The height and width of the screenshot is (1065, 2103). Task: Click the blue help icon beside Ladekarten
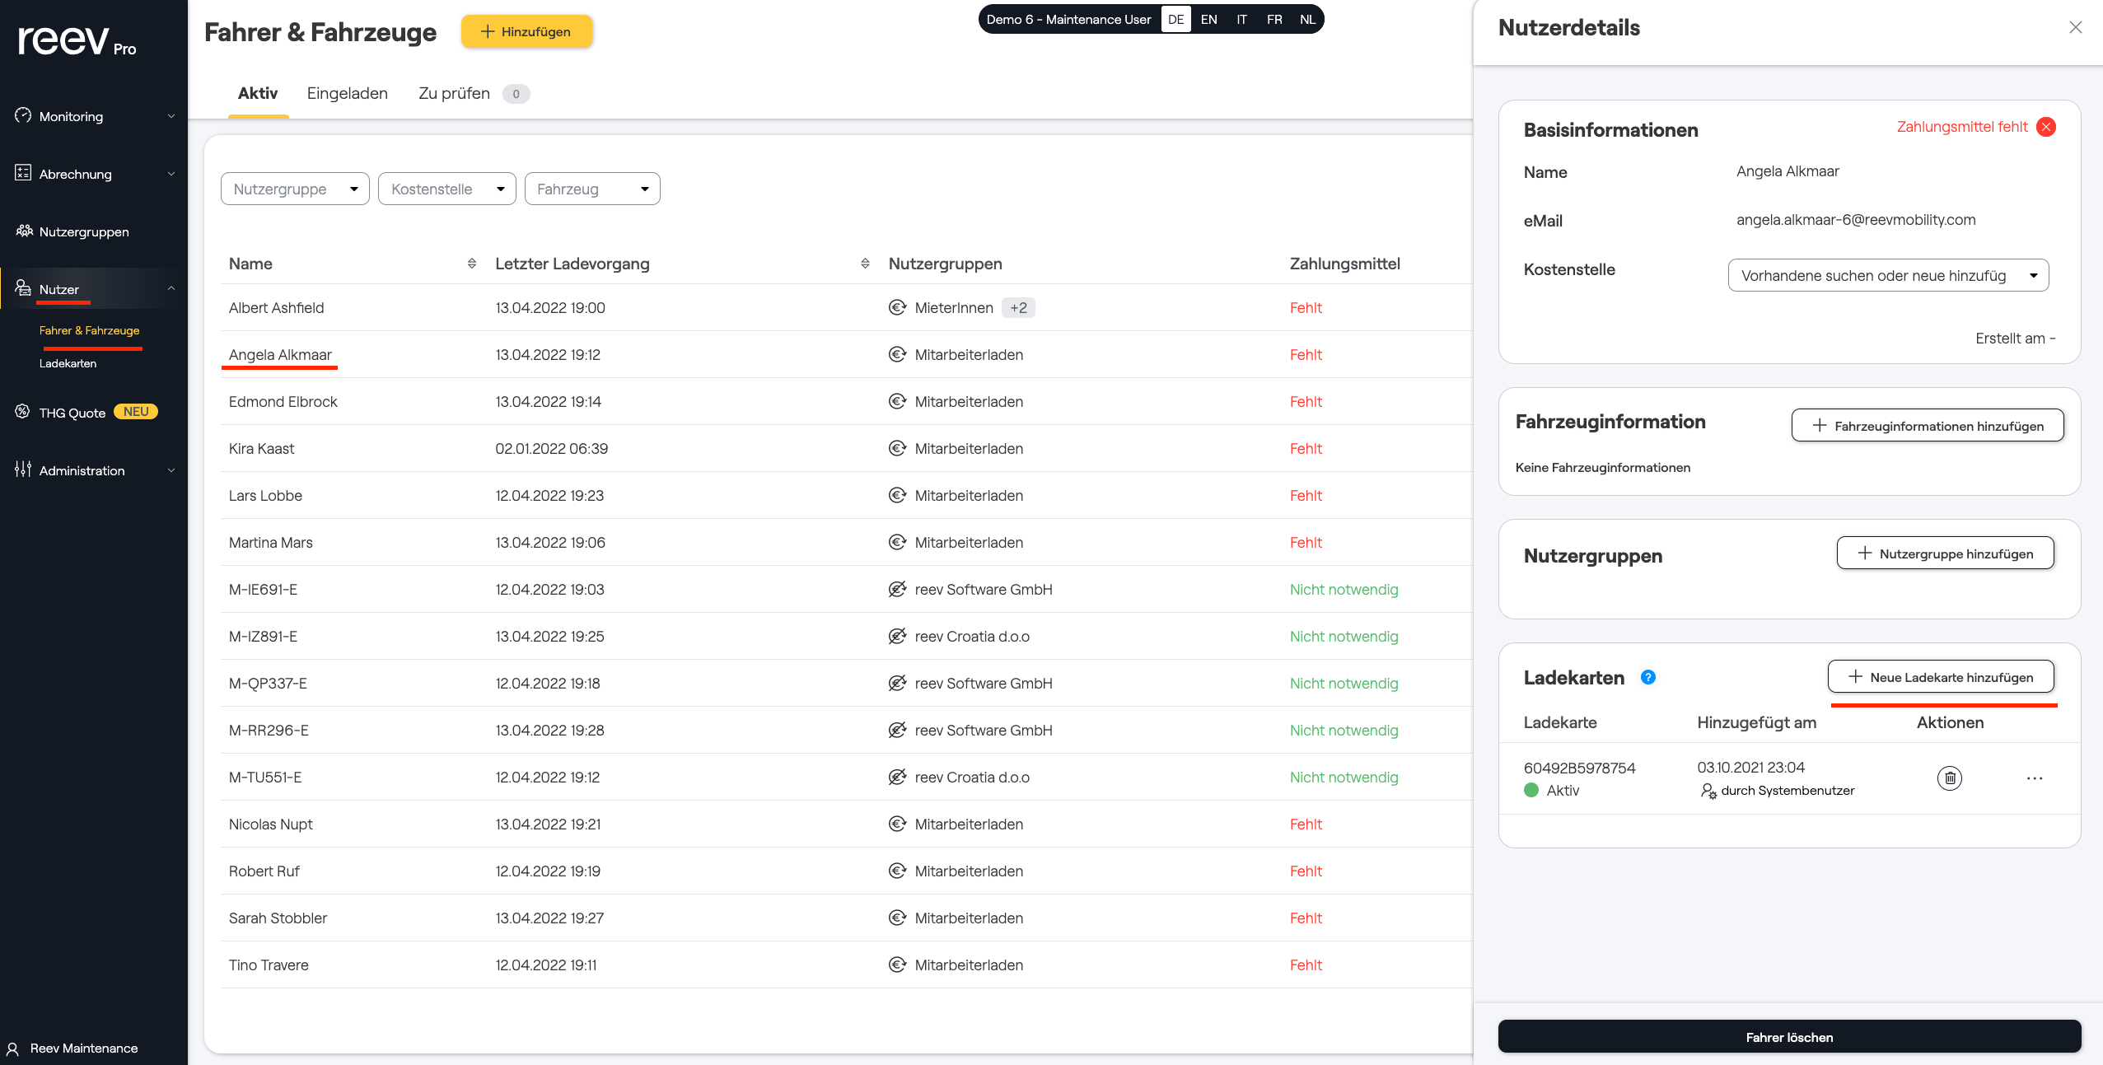click(1647, 677)
